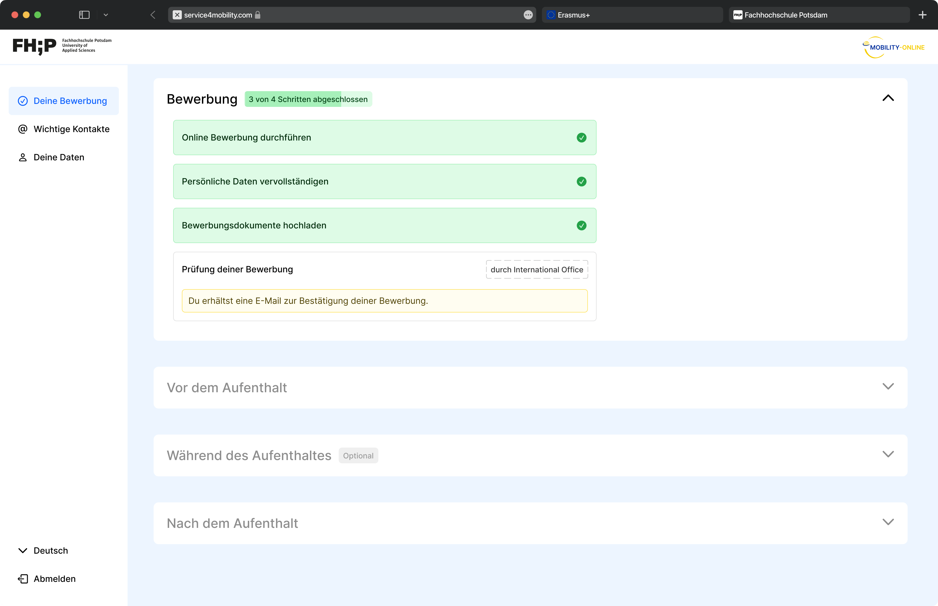The width and height of the screenshot is (938, 606).
Task: Click the Abmelden logout icon
Action: coord(23,578)
